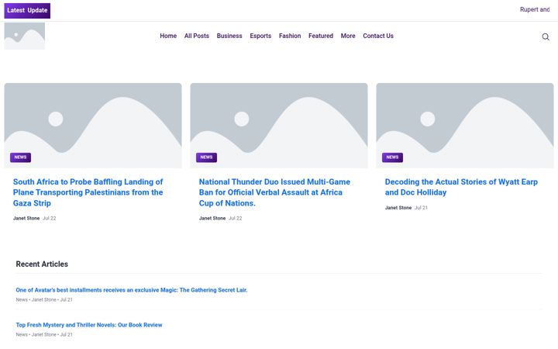
Task: Go to Home in navigation
Action: coord(168,36)
